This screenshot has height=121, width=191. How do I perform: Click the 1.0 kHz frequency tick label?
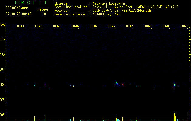[2, 54]
